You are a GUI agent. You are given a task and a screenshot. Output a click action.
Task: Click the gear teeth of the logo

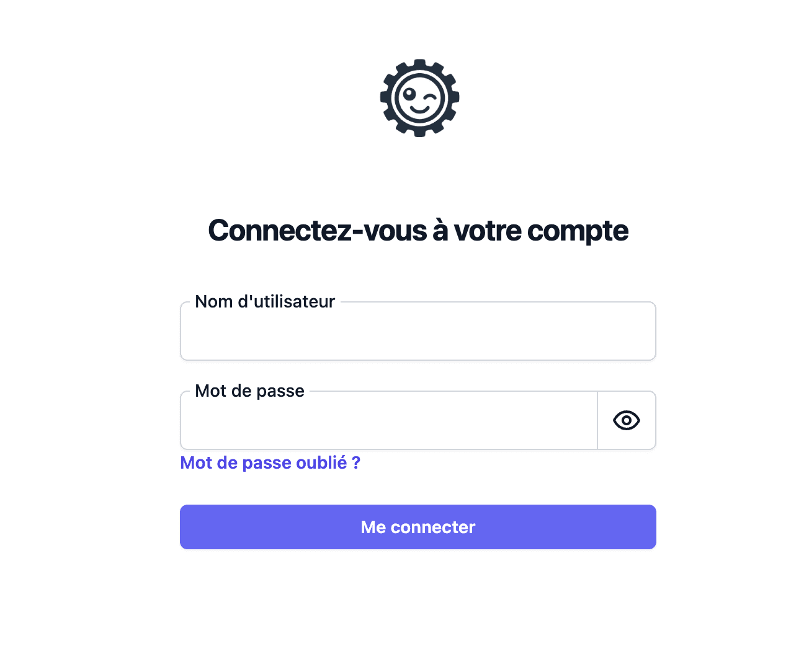[x=419, y=64]
